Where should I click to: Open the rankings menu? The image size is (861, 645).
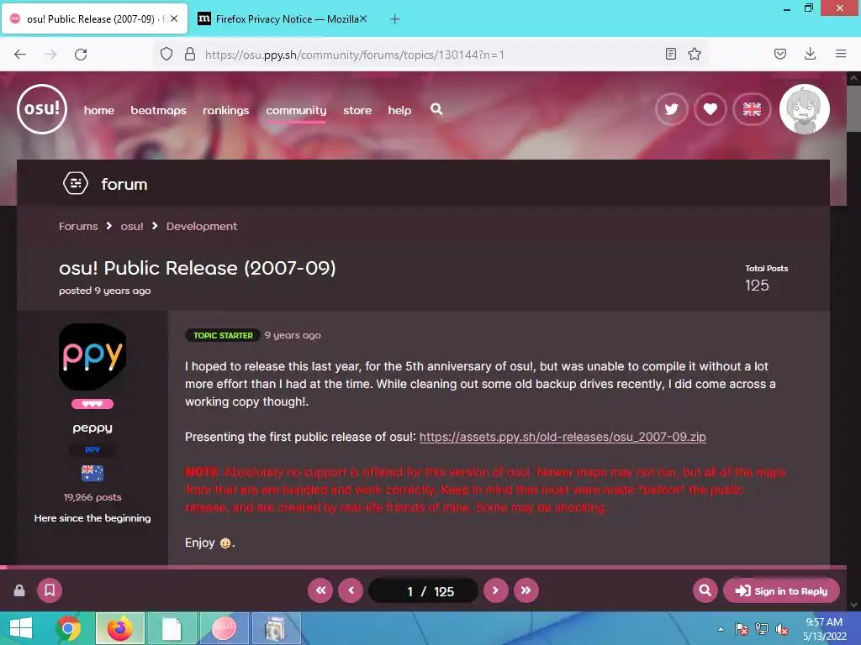225,110
